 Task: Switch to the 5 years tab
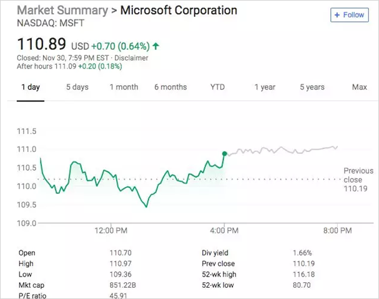click(x=312, y=87)
